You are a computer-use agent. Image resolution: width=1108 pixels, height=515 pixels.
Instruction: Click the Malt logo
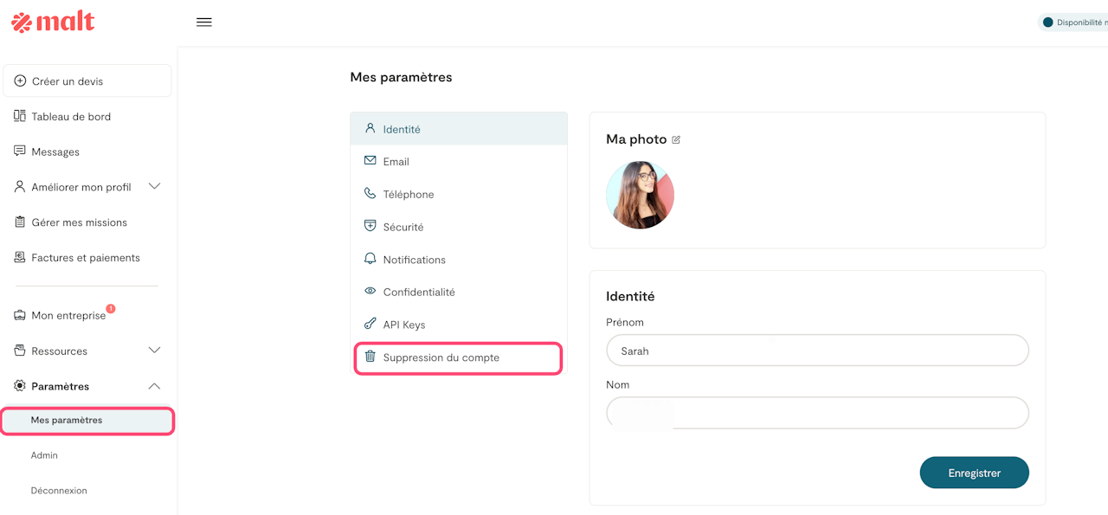pyautogui.click(x=53, y=23)
